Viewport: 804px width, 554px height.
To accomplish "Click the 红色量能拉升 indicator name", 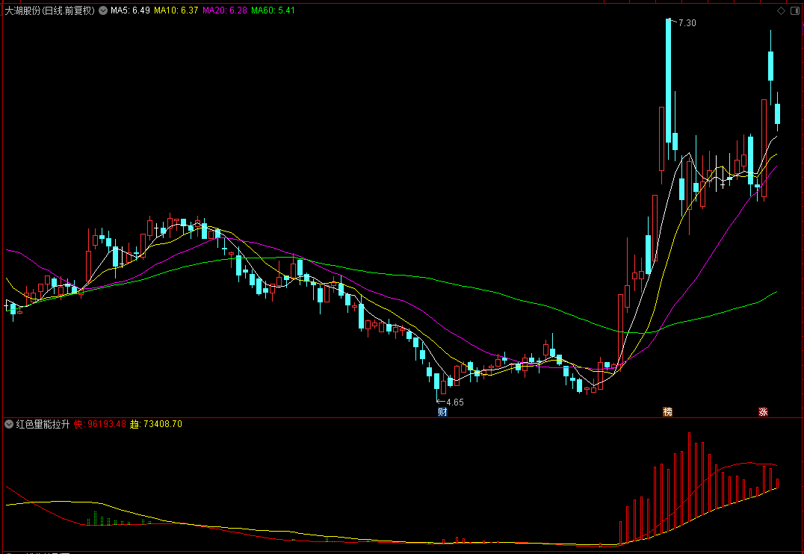I will 43,424.
